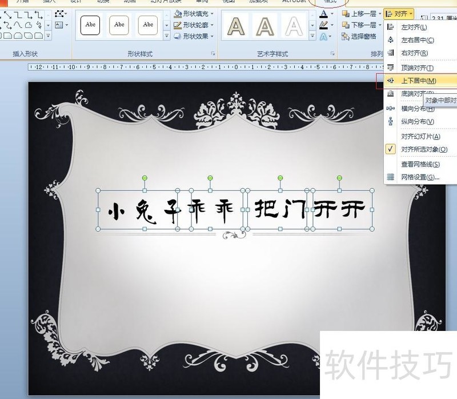Screen dimensions: 457x399
Task: Select the 小兔子 text box
Action: tap(138, 210)
